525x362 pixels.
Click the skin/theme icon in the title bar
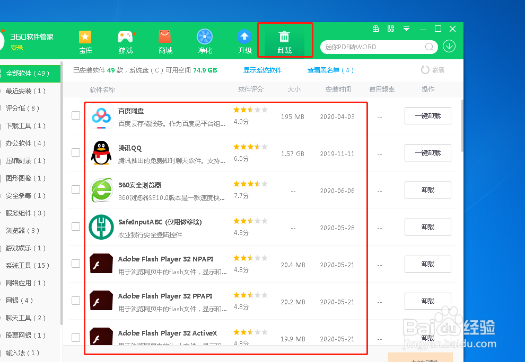(391, 29)
